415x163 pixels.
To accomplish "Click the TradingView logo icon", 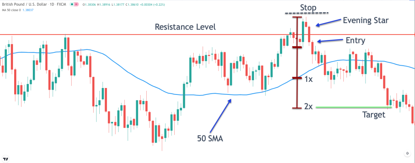I will (6, 159).
